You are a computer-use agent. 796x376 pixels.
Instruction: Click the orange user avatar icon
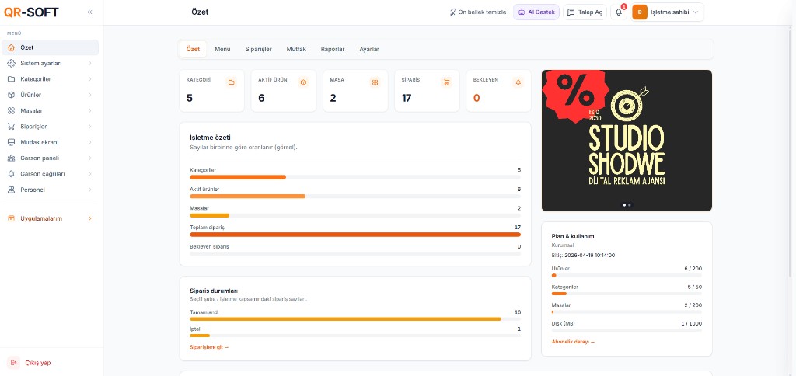(640, 12)
